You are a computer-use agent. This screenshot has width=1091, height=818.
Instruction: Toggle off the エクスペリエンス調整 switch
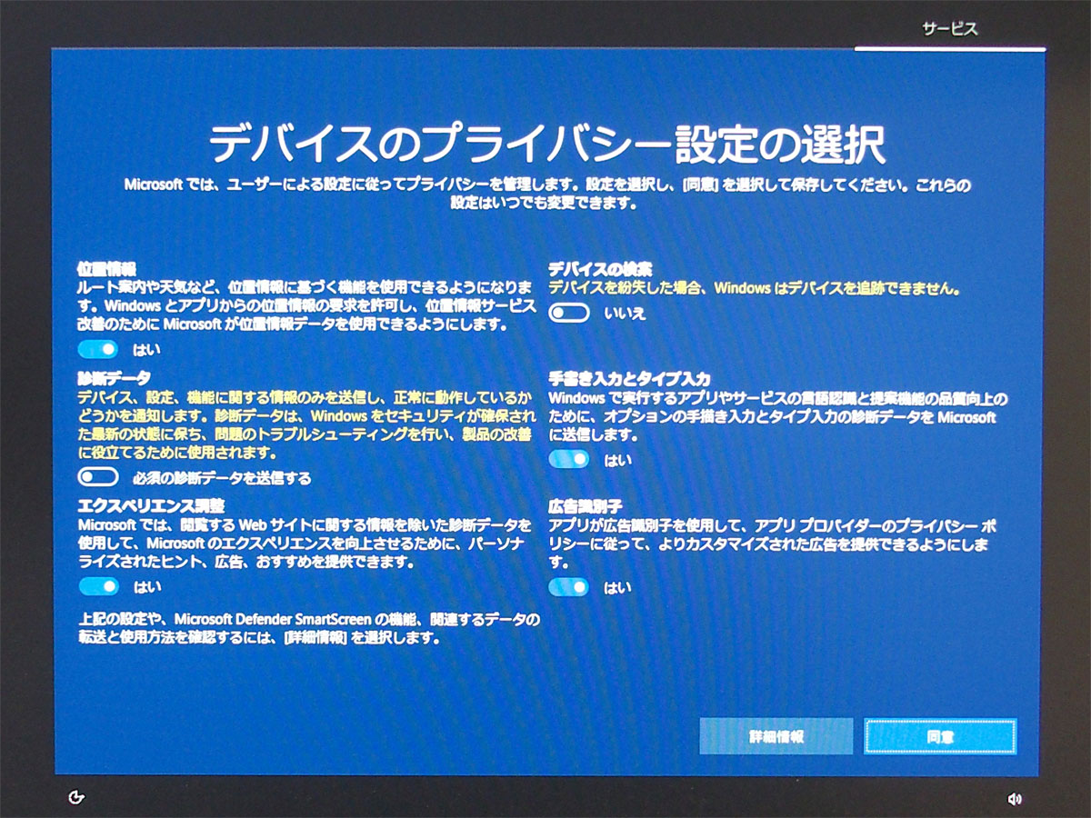click(x=98, y=586)
